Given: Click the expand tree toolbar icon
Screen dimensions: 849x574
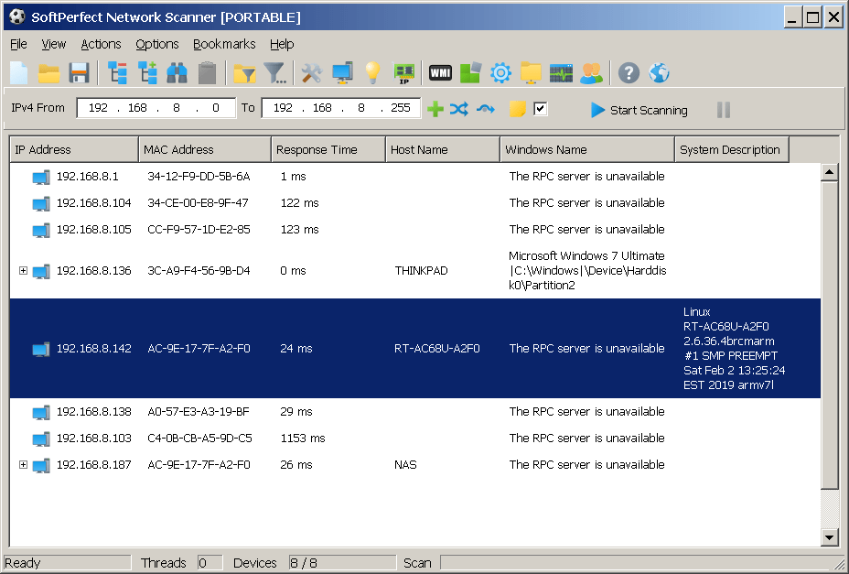Looking at the screenshot, I should (x=147, y=73).
